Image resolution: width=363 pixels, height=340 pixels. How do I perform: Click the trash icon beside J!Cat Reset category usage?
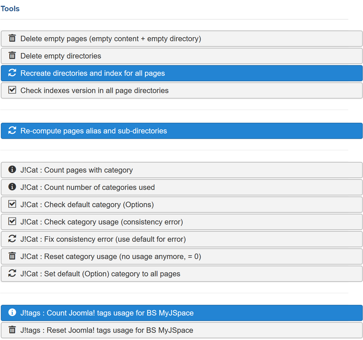pyautogui.click(x=12, y=256)
